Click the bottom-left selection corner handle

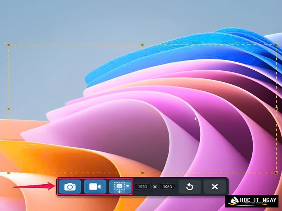tap(8, 173)
